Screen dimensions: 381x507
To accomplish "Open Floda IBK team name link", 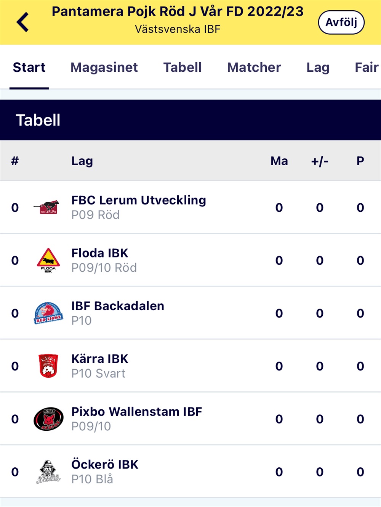I will (100, 253).
